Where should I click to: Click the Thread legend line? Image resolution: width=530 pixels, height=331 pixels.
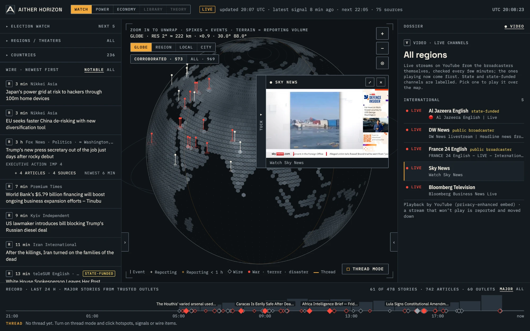316,272
